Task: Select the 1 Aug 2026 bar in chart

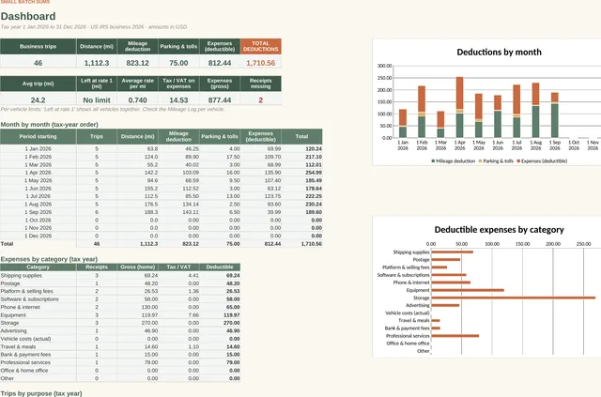Action: (535, 111)
